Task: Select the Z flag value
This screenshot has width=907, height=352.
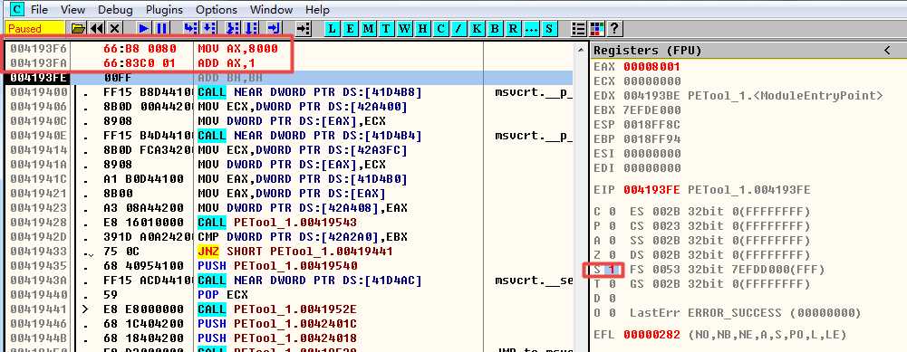Action: pos(612,255)
